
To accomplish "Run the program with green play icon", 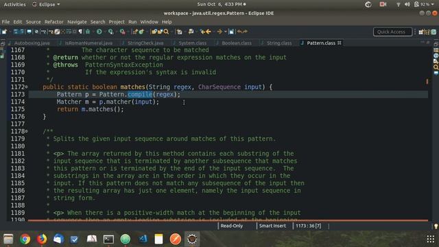I will point(99,32).
